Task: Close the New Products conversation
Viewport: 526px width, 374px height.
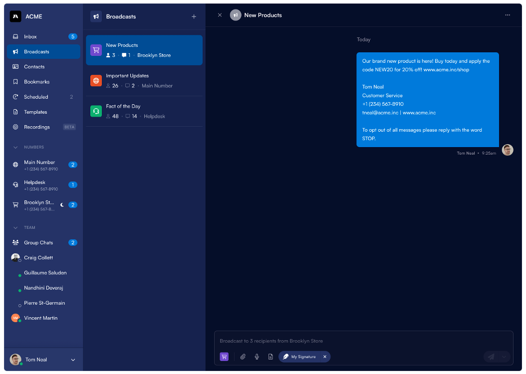Action: (220, 15)
